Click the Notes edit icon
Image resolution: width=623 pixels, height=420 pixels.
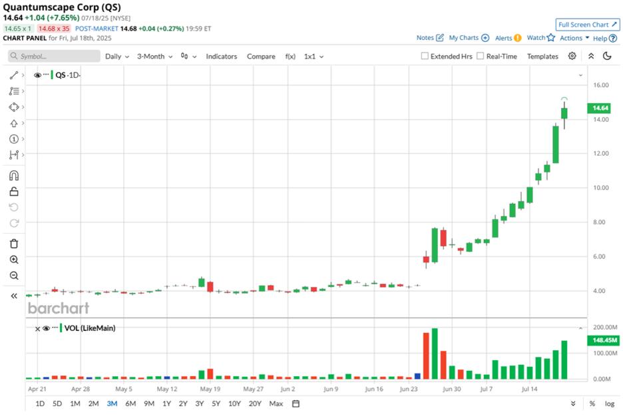(x=440, y=38)
